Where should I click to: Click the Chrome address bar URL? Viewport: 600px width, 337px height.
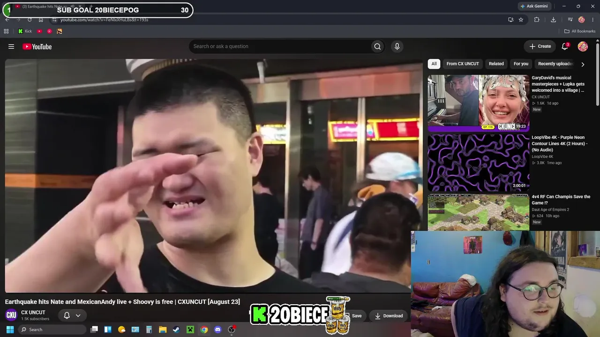104,20
